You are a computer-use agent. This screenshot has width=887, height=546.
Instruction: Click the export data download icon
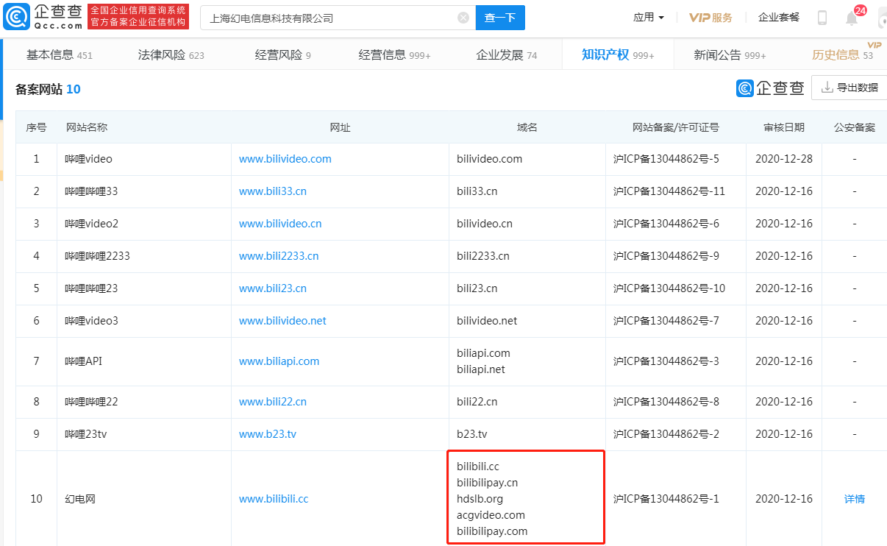(827, 88)
